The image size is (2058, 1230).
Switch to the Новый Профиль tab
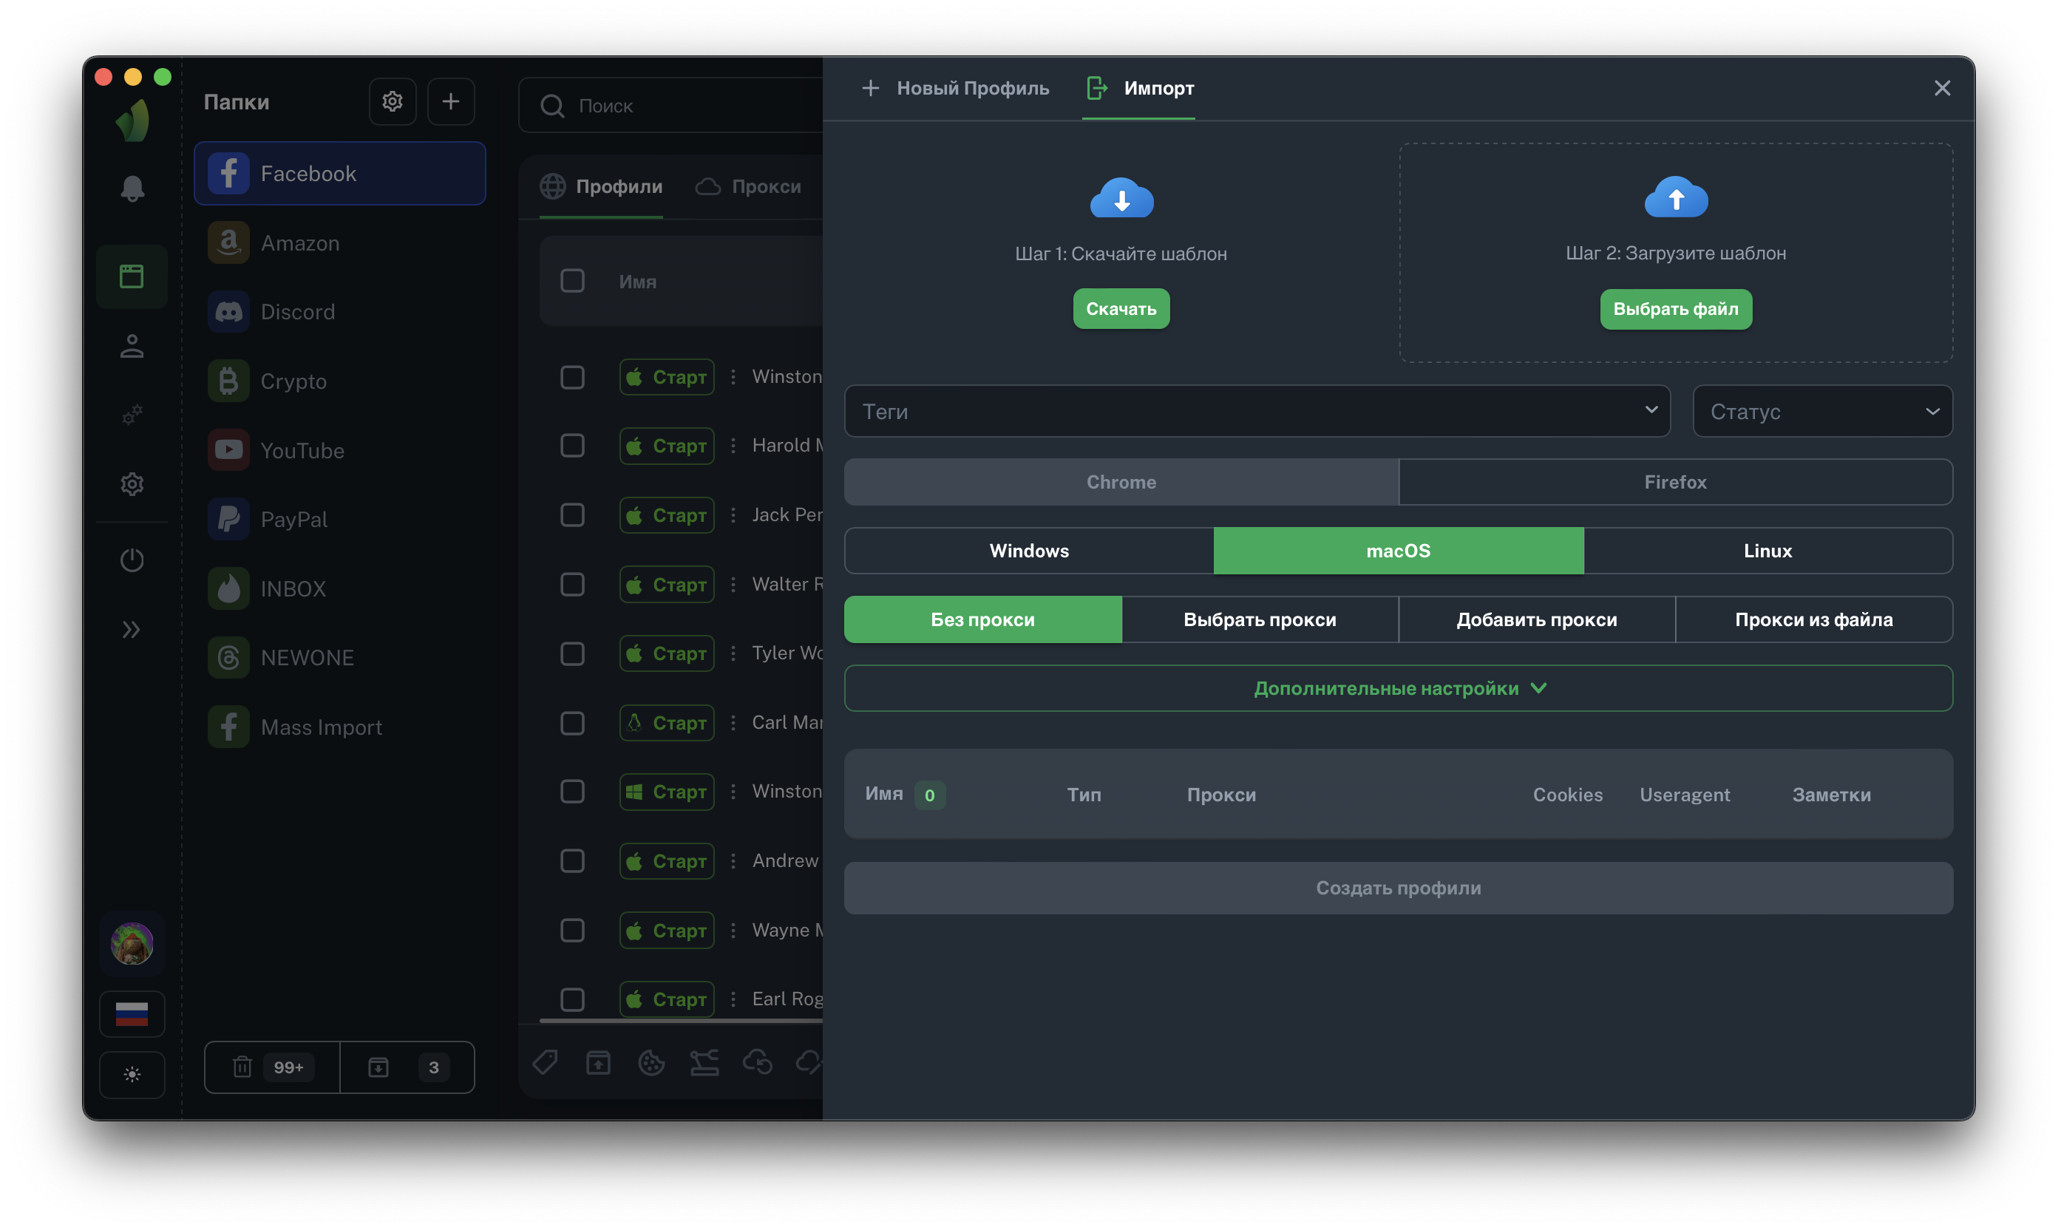click(x=956, y=88)
